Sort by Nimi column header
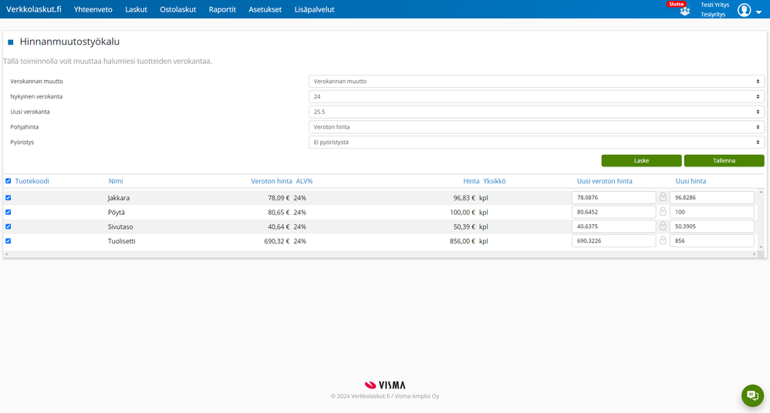Screen dimensions: 770x413 point(116,181)
